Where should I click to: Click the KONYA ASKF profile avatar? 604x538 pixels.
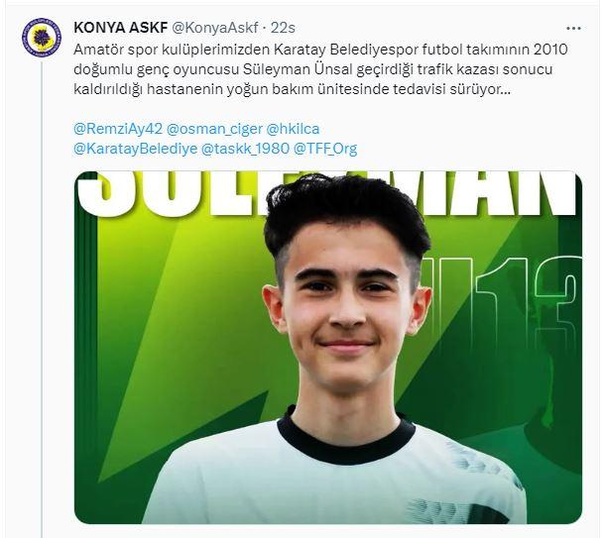[42, 38]
